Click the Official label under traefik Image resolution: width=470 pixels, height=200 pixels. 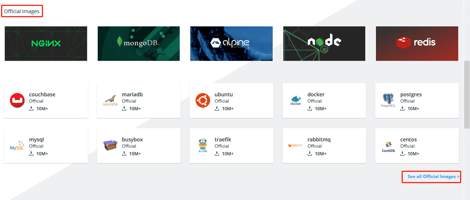coord(222,146)
